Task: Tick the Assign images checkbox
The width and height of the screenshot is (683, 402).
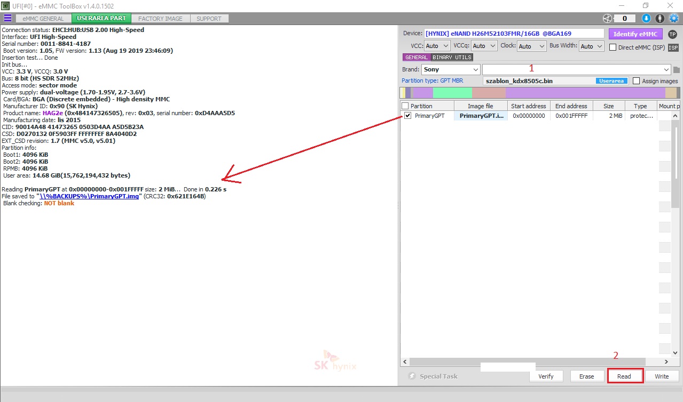Action: 636,81
